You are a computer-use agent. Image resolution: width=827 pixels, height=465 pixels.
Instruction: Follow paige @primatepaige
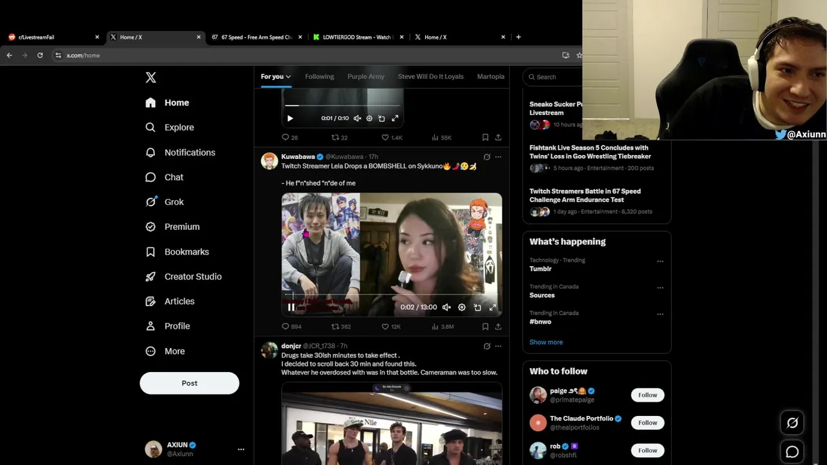pyautogui.click(x=647, y=395)
